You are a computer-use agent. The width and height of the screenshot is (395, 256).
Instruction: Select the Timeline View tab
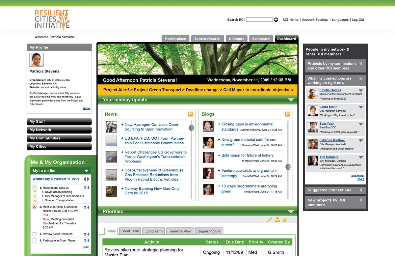click(180, 231)
